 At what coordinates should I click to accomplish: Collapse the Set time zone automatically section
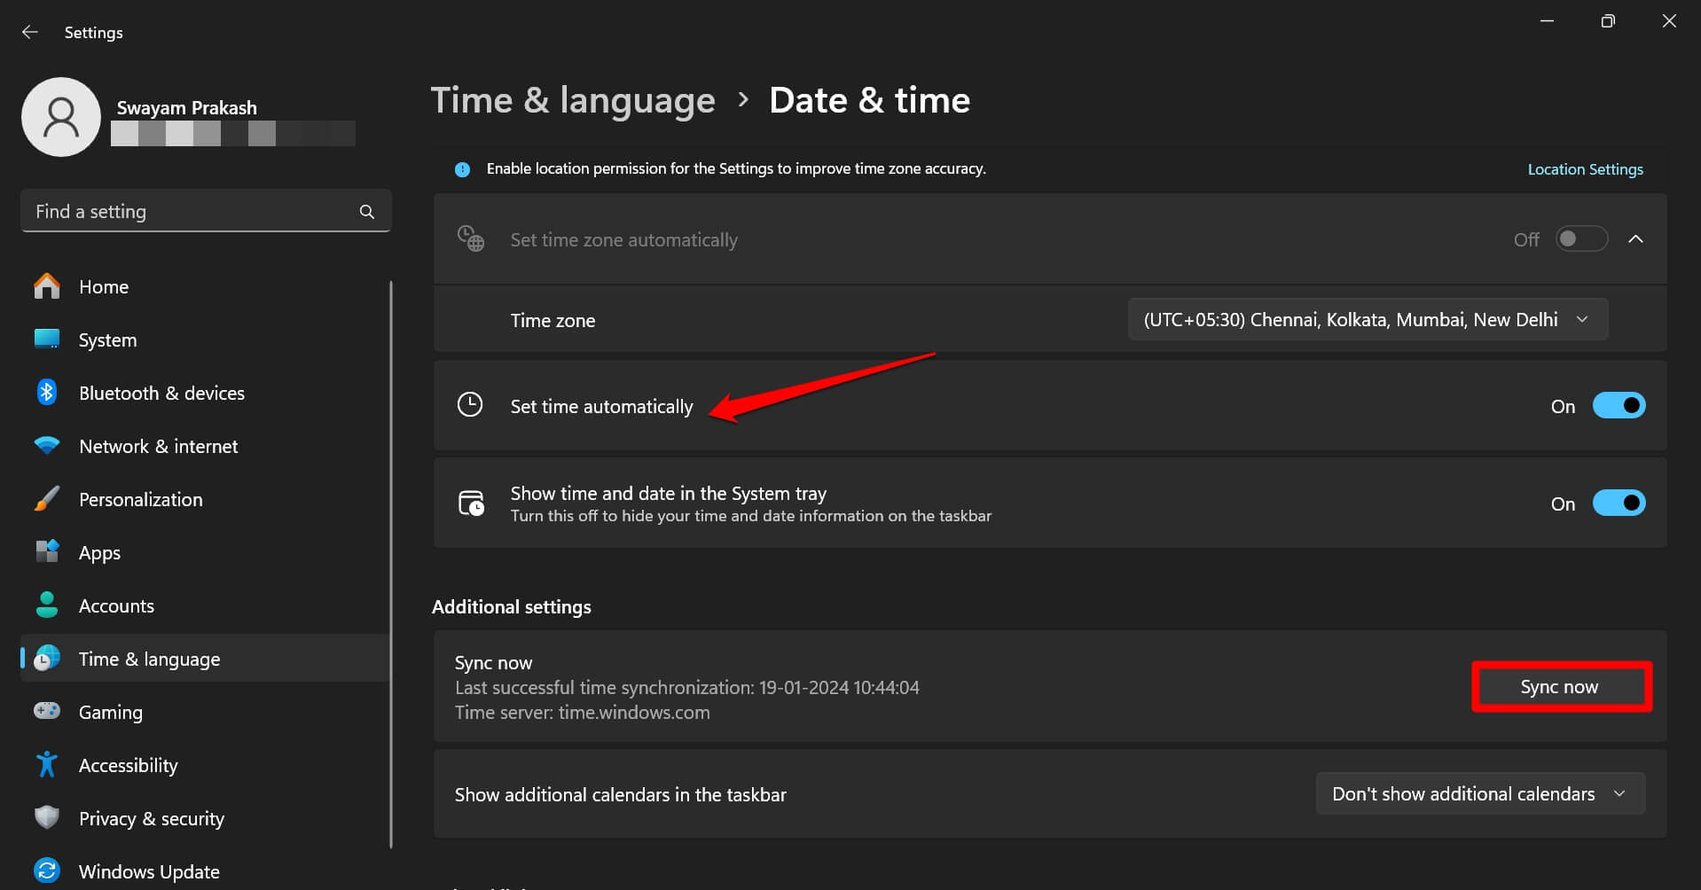(1636, 239)
